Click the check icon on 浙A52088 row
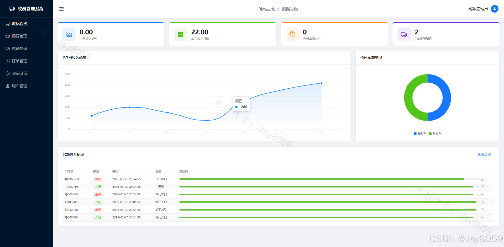Screen dimensions: 504x247 482,210
